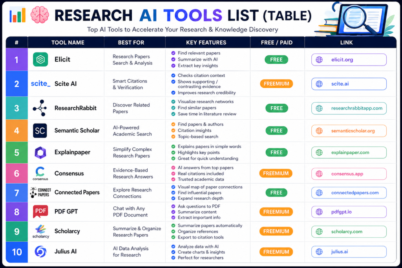The image size is (402, 268).
Task: Click the FREEMIUM badge in Consensus row
Action: [276, 173]
